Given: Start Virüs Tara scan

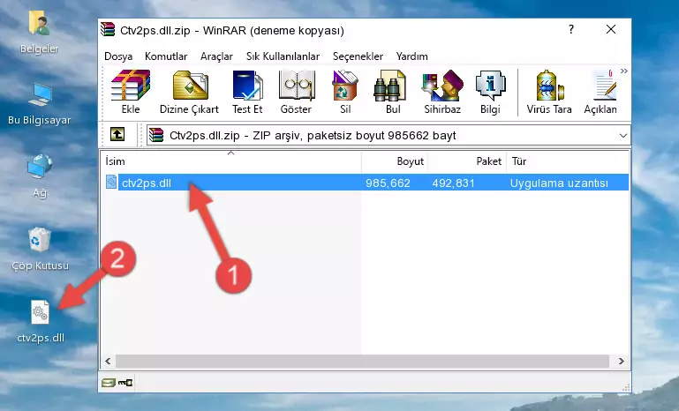Looking at the screenshot, I should pos(549,92).
